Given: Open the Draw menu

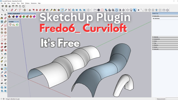Looking at the screenshot, I should click(x=18, y=3).
